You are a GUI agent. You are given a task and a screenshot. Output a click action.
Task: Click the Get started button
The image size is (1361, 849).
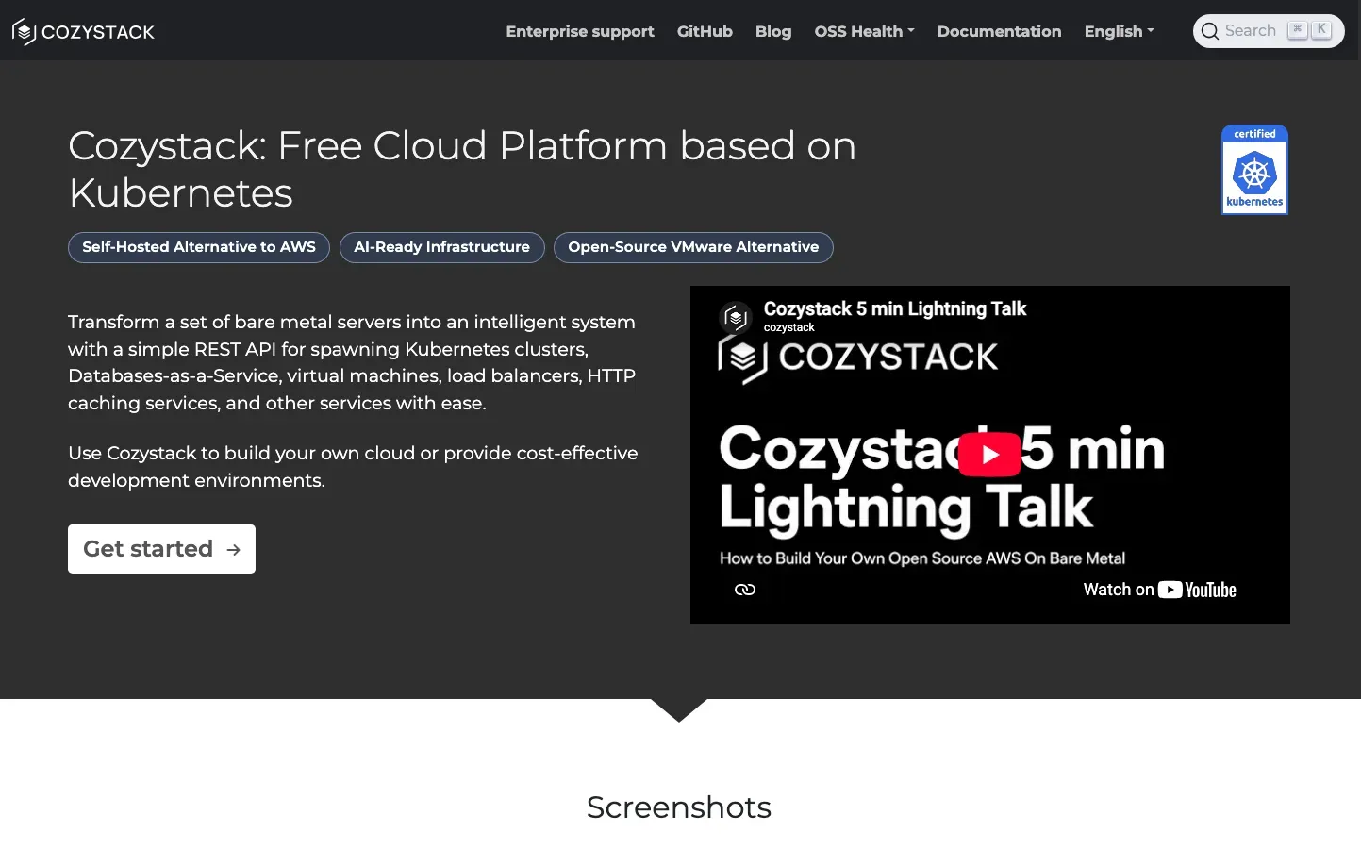161,549
